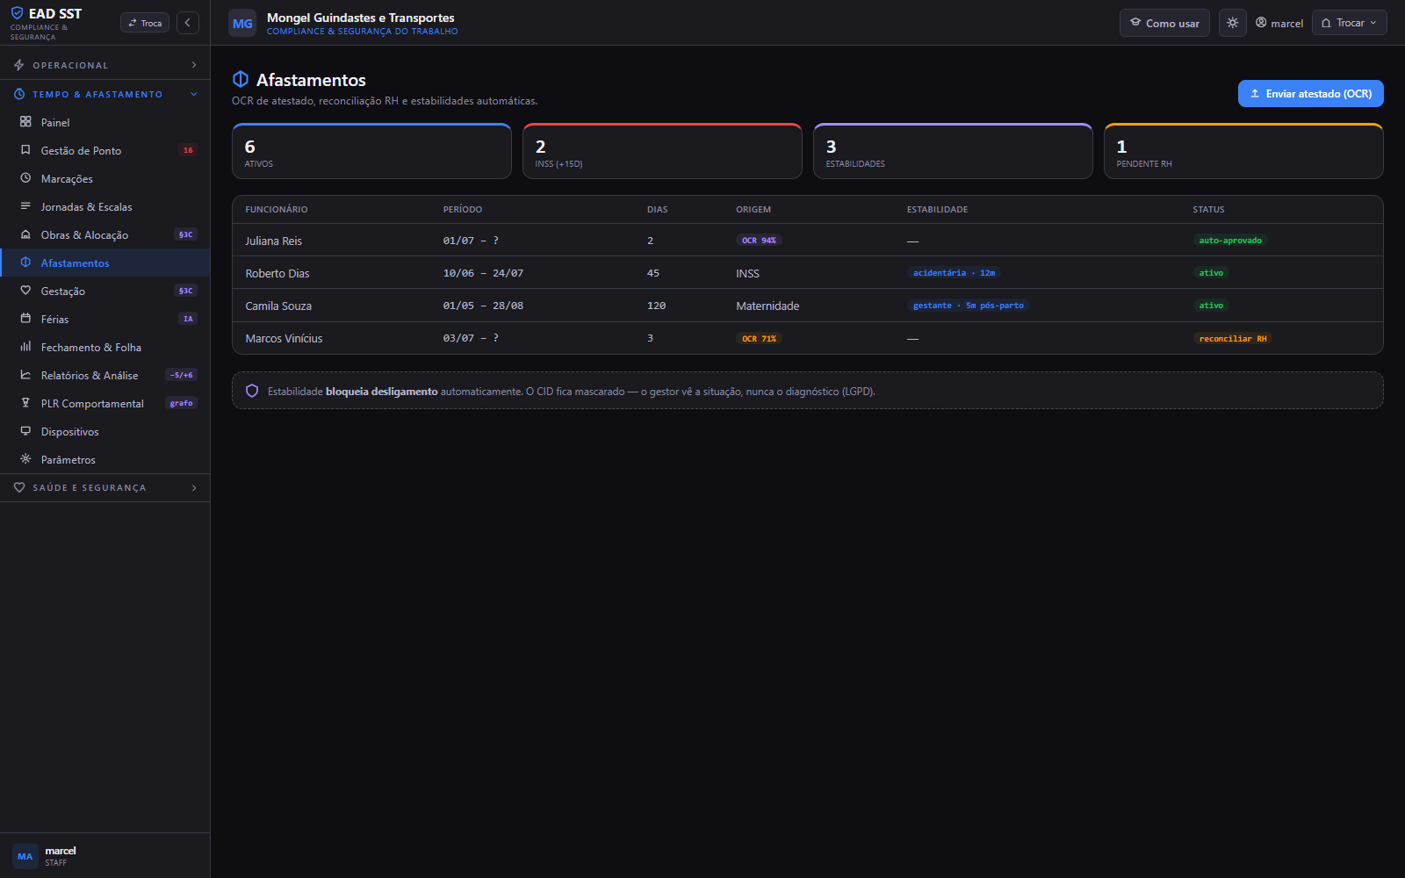Click the grafo badge on PLR Comportamental
This screenshot has width=1405, height=878.
pyautogui.click(x=181, y=403)
